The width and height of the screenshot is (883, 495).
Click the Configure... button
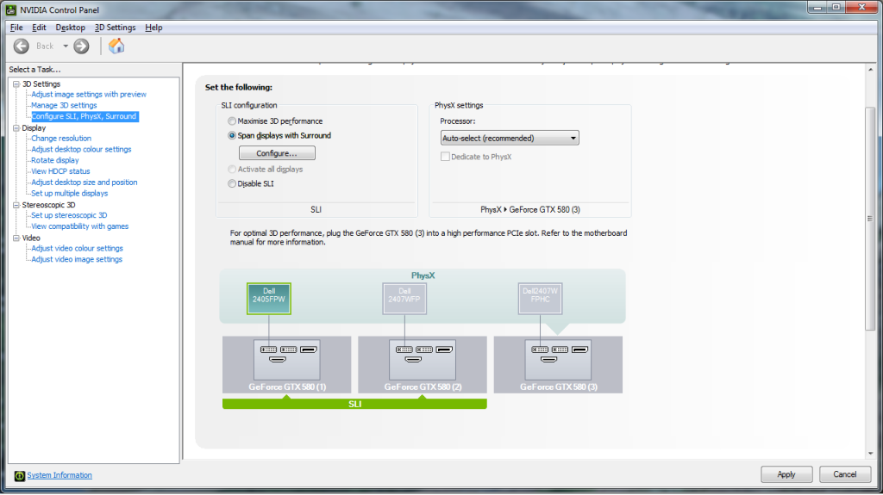coord(277,153)
